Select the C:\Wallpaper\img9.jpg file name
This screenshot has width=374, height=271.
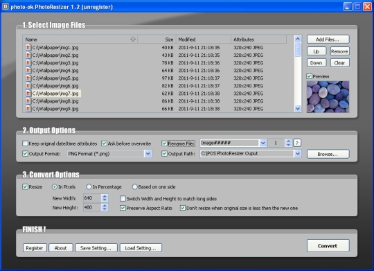(x=55, y=109)
